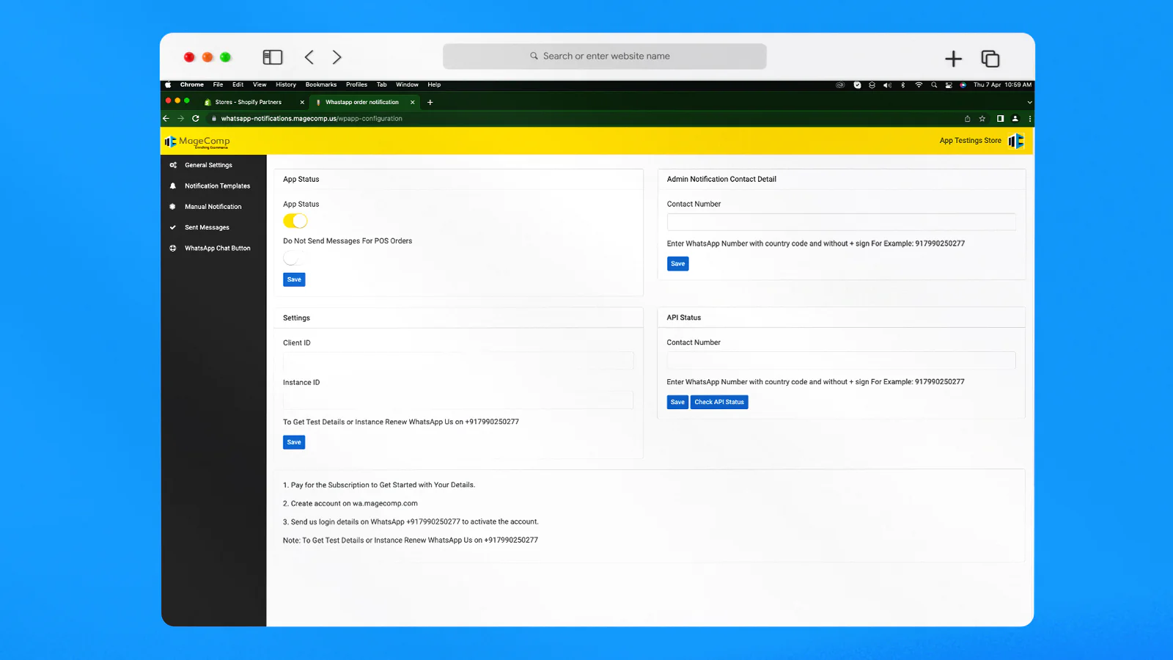Viewport: 1173px width, 660px height.
Task: Select Whastapp order notification tab
Action: point(362,102)
